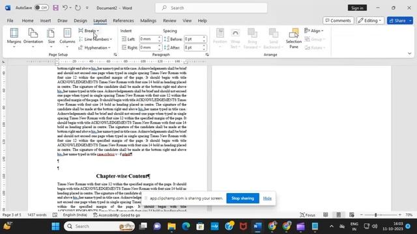Viewport: 417px width, 234px height.
Task: Expand Hyphenation options
Action: pos(94,47)
